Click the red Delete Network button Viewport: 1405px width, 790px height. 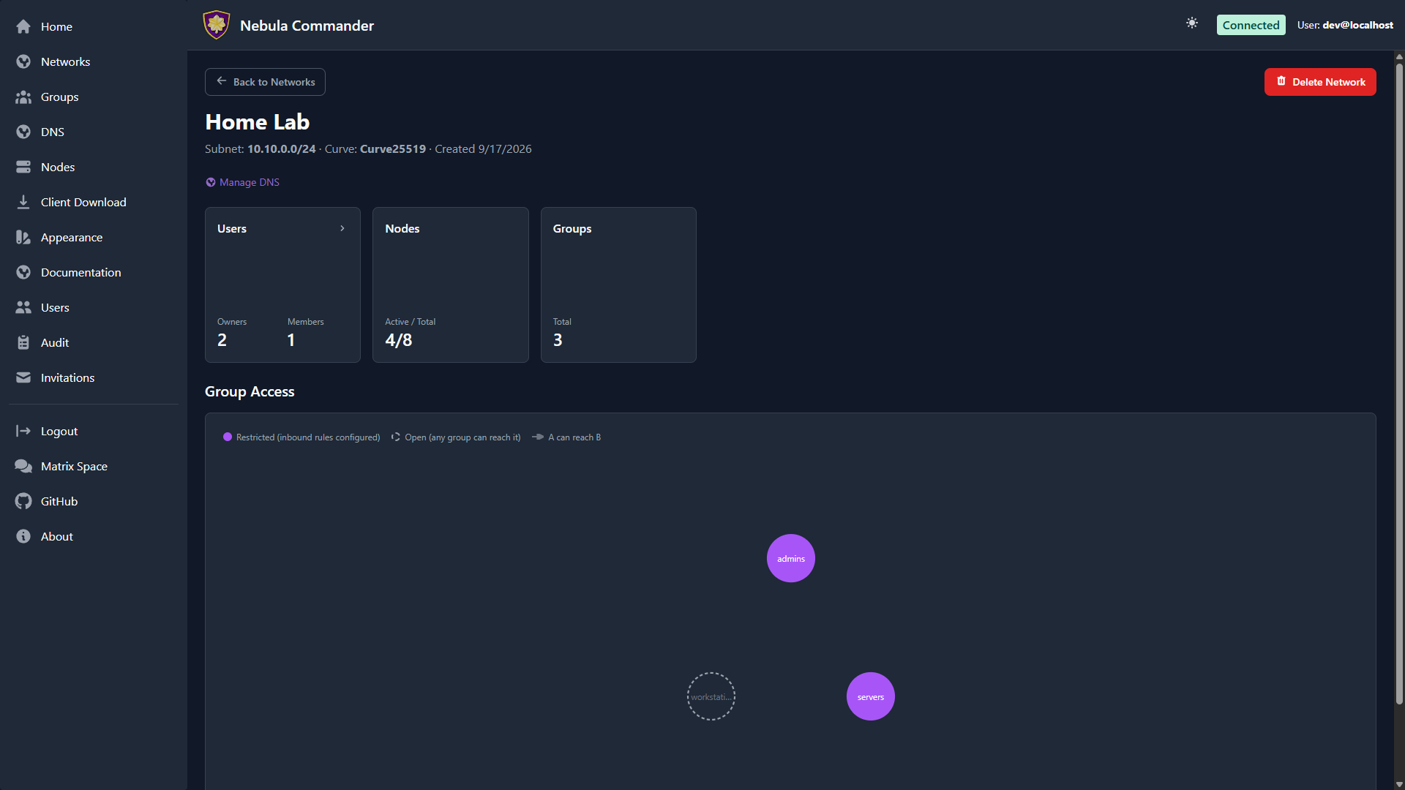[1320, 82]
